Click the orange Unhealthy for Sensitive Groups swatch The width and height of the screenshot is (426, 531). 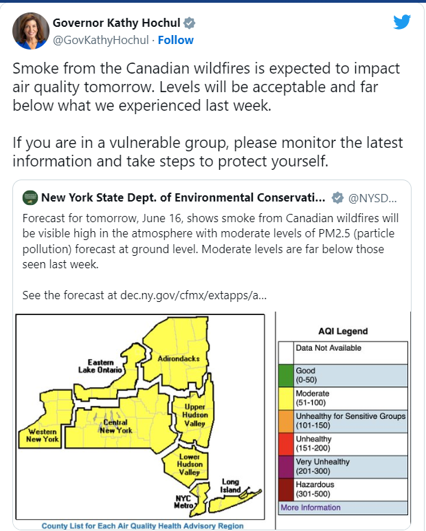click(x=286, y=421)
